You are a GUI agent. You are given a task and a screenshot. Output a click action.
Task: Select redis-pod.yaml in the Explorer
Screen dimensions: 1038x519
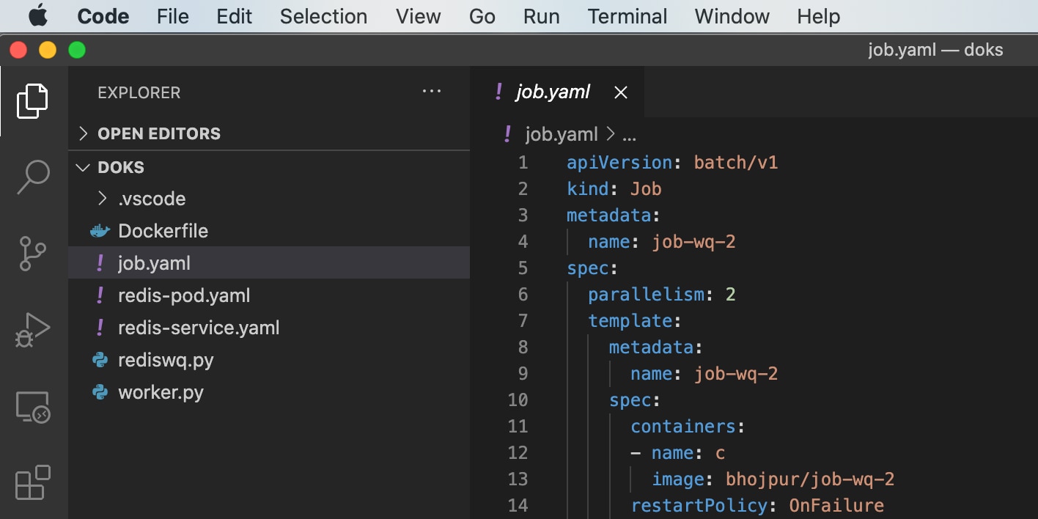[x=183, y=295]
